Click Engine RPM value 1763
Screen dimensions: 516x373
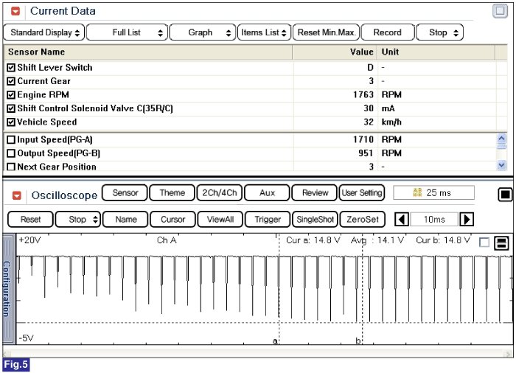[363, 95]
